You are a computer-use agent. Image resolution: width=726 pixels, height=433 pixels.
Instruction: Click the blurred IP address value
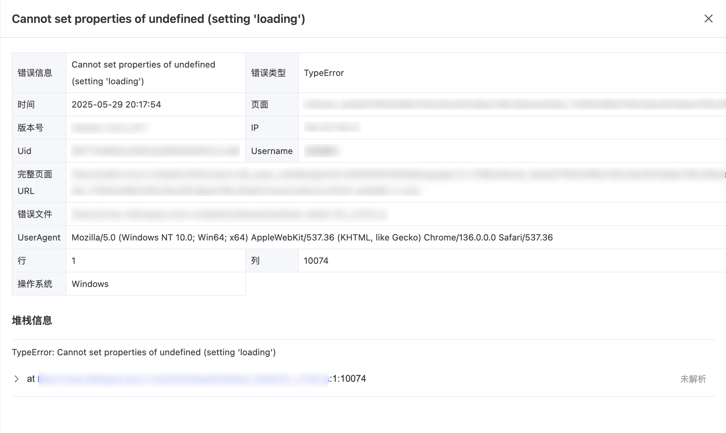coord(332,128)
